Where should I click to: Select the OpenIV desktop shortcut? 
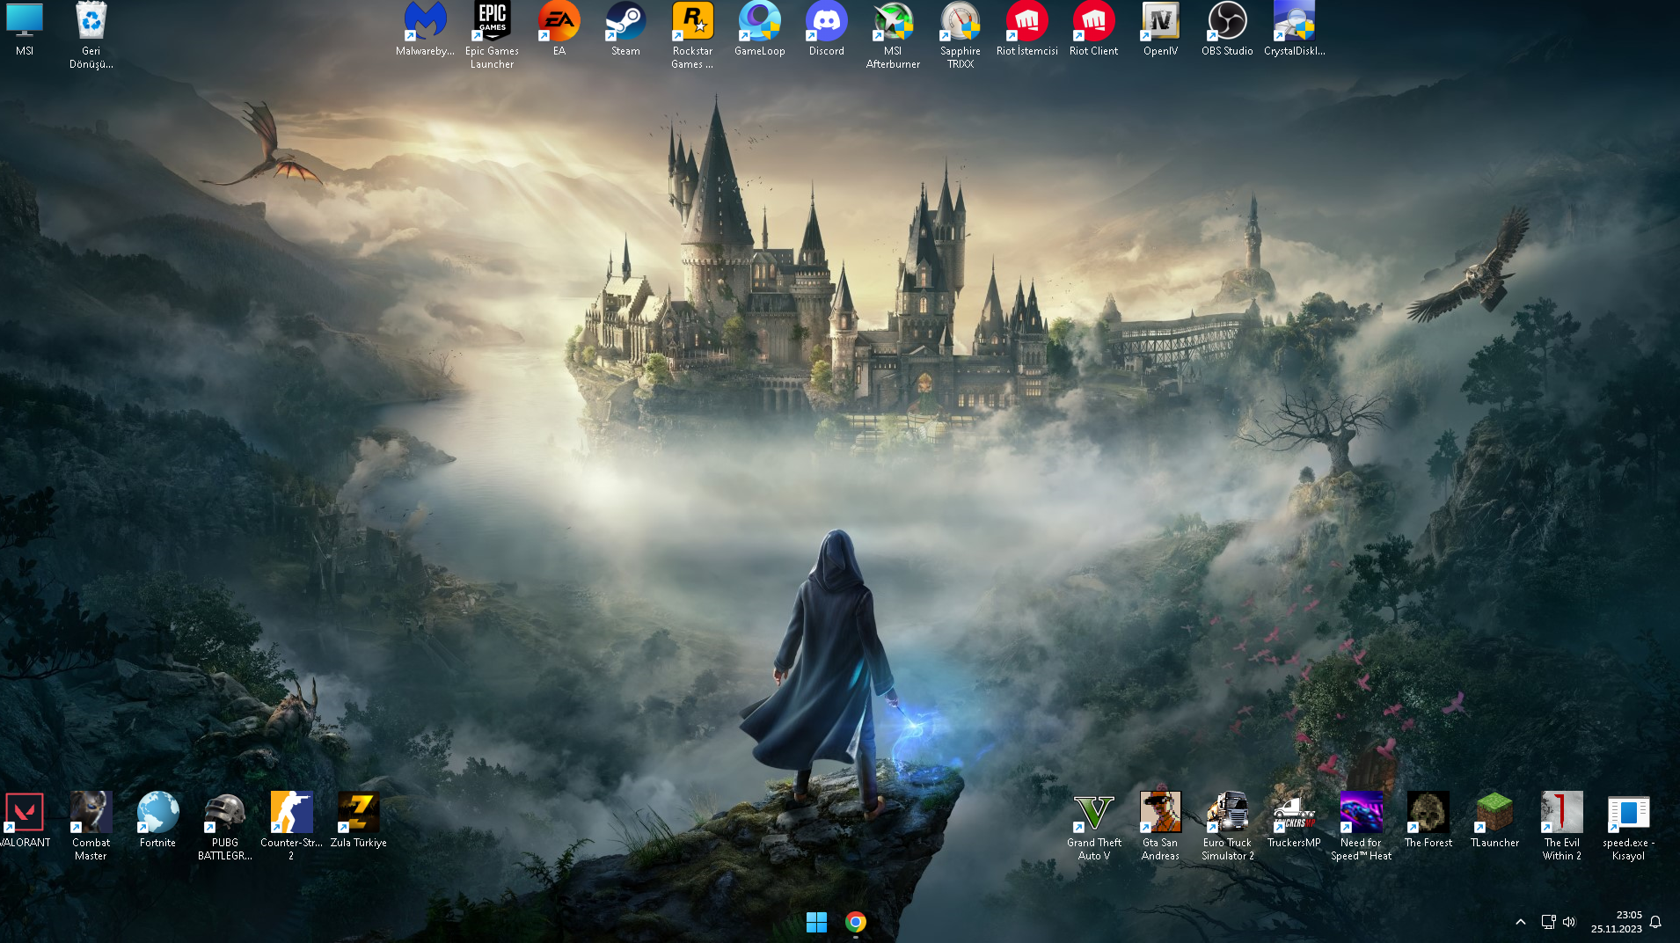1161,29
